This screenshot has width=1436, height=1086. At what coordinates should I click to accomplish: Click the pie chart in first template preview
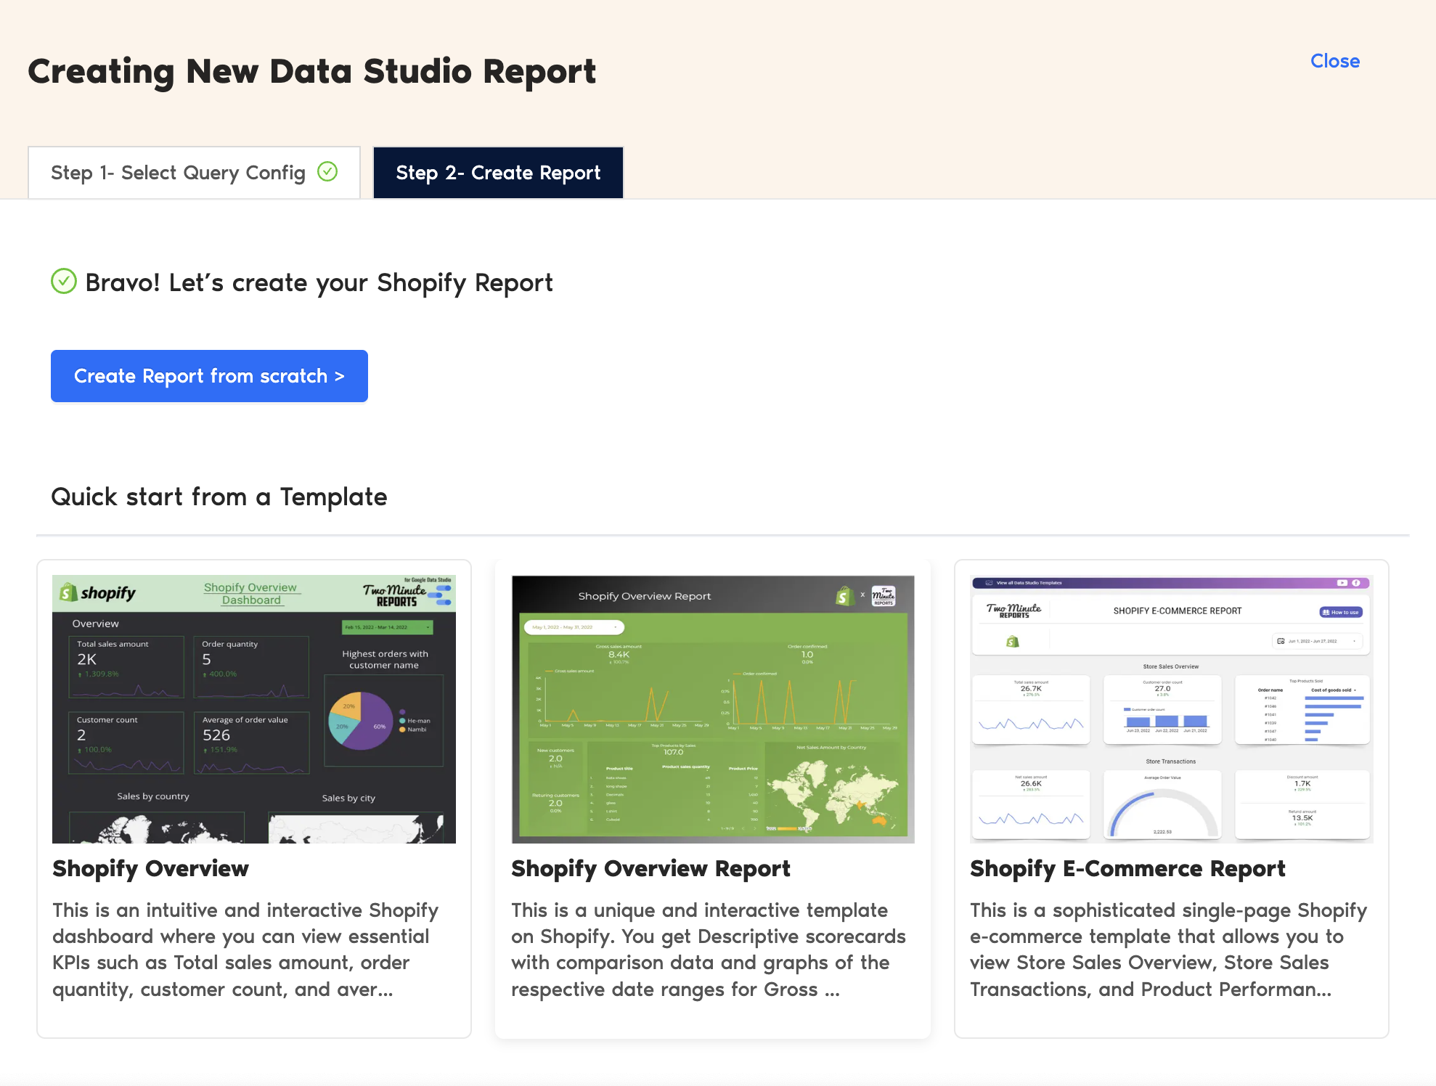[361, 720]
